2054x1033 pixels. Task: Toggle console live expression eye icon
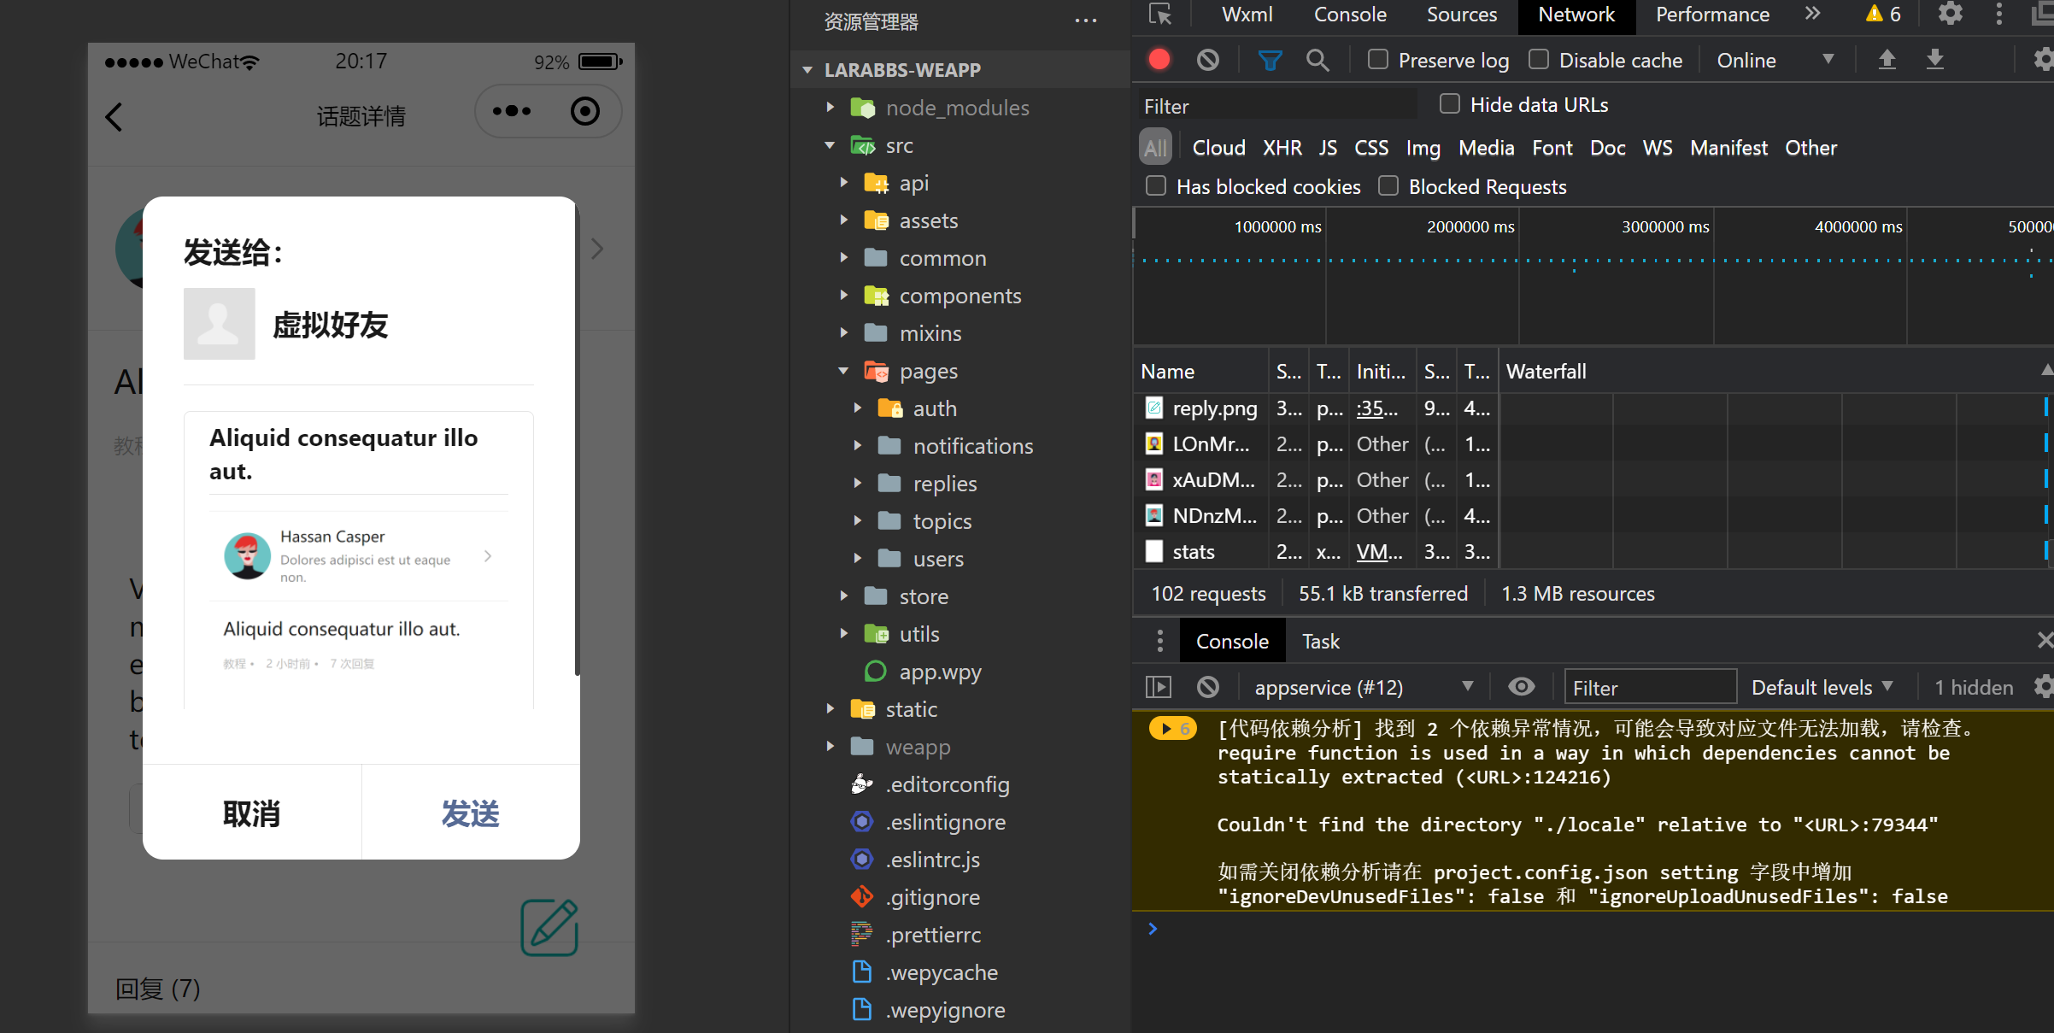pyautogui.click(x=1521, y=687)
